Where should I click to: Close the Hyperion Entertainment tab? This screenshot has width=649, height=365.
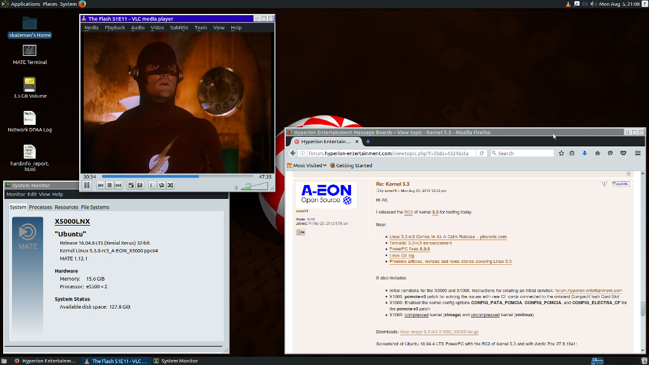tap(357, 141)
